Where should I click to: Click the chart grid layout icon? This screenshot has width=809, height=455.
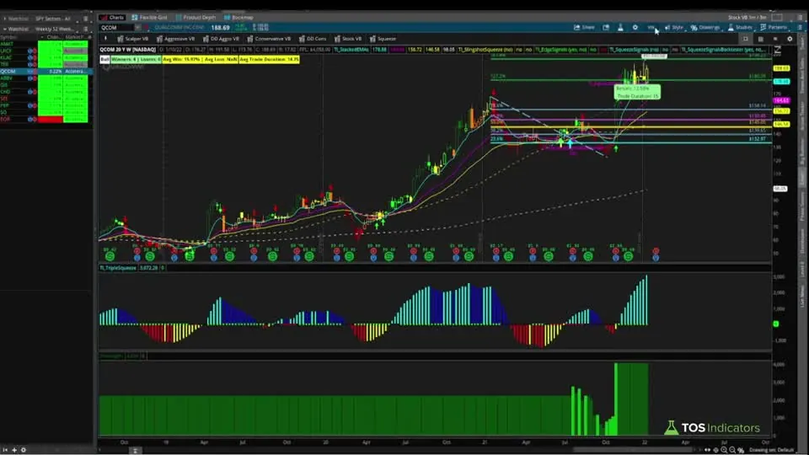click(760, 39)
